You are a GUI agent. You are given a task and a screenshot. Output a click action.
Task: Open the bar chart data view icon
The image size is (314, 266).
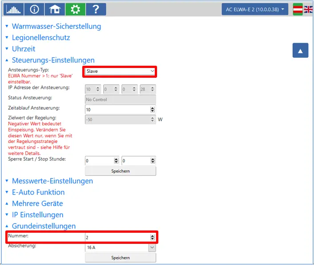click(x=14, y=9)
